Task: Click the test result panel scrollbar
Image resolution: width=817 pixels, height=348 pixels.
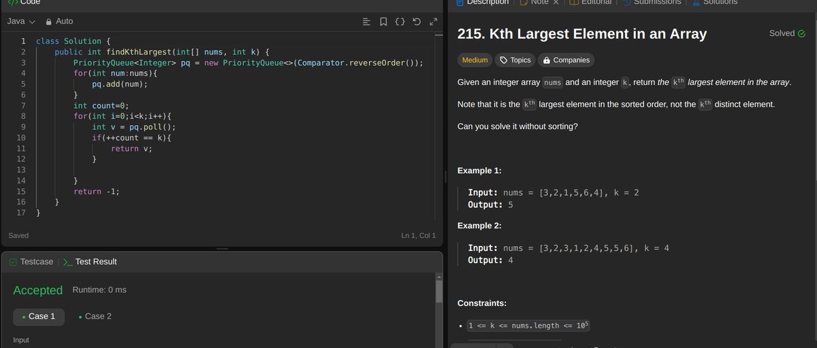Action: coord(438,291)
